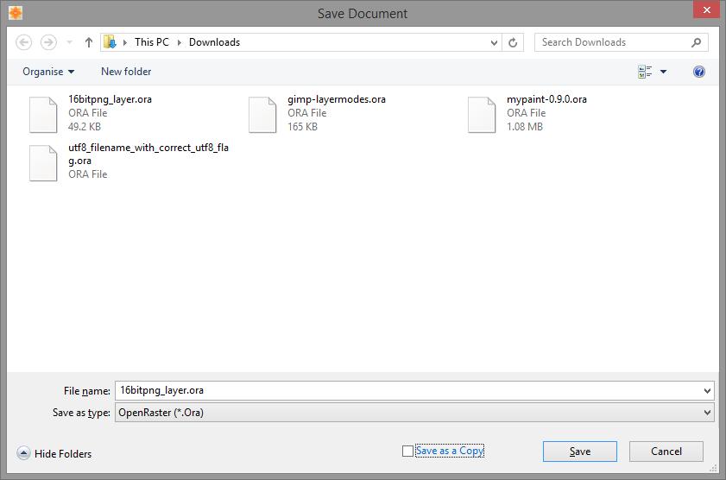Select the gimp-layermodes.ora file icon

(x=262, y=115)
